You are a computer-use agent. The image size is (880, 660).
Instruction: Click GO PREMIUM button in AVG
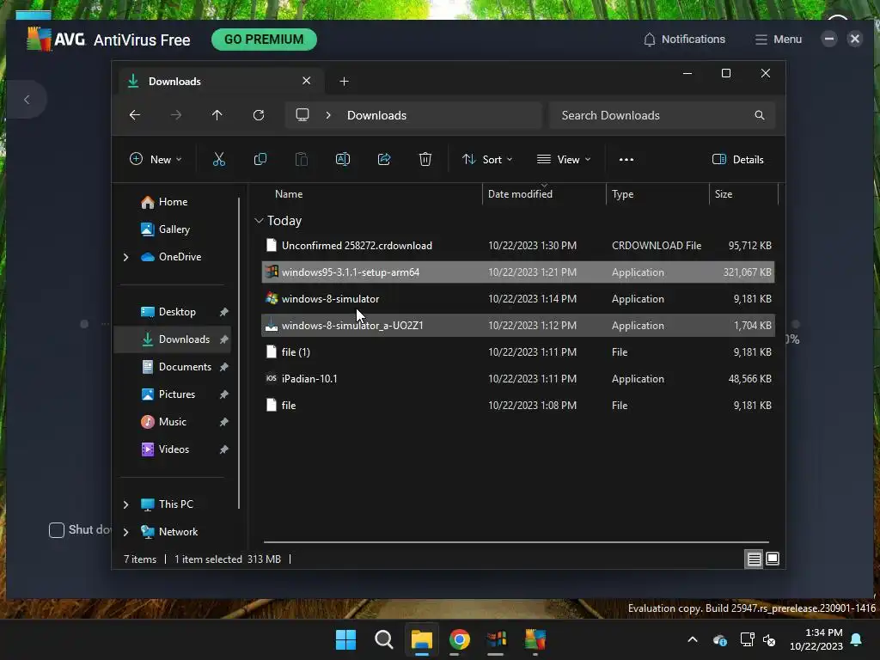(x=264, y=40)
